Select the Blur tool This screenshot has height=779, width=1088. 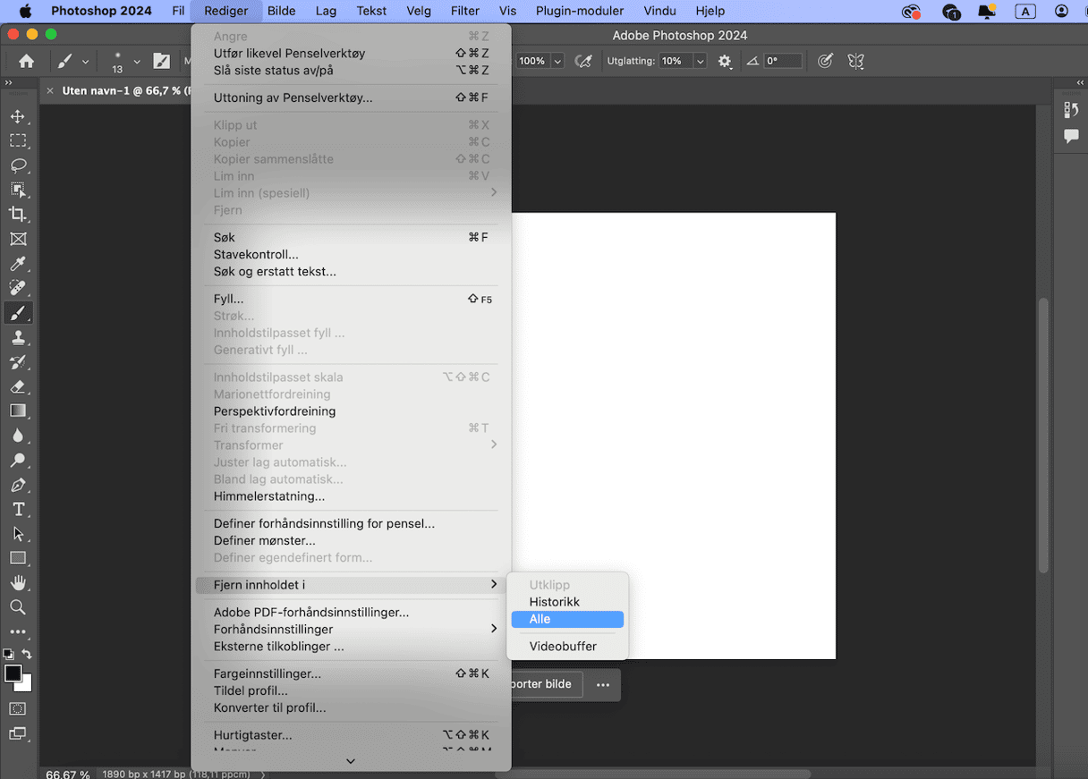coord(18,436)
